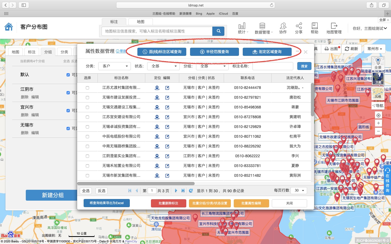The width and height of the screenshot is (391, 244).
Task: Open the 数据管理 data management icon
Action: click(x=262, y=28)
